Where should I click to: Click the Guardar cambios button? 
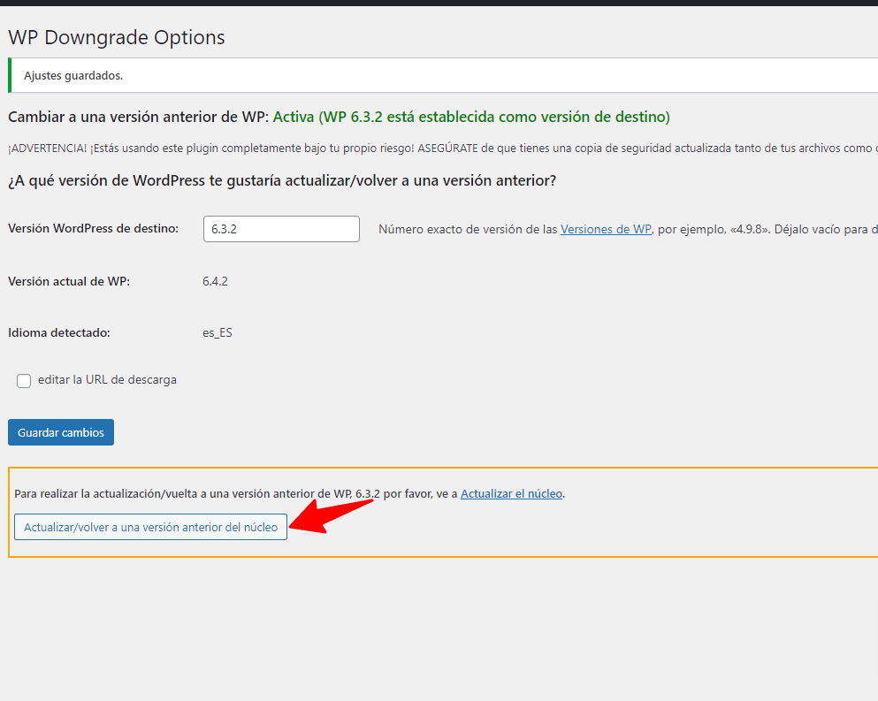coord(60,432)
